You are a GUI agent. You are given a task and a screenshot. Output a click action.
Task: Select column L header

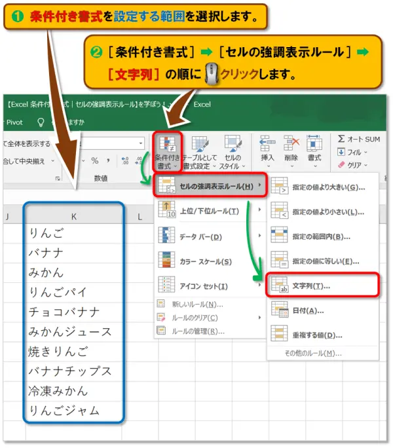(140, 216)
